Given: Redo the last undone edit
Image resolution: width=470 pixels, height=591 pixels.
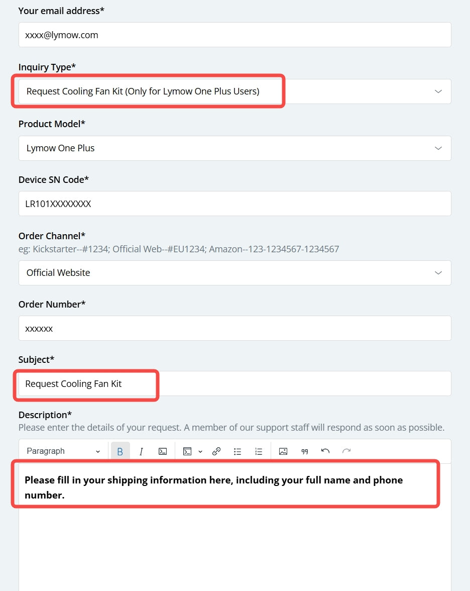Looking at the screenshot, I should click(346, 451).
